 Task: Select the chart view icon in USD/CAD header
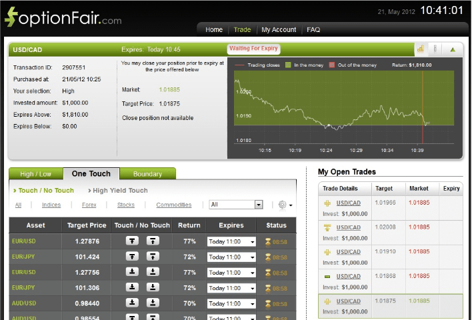pos(421,49)
